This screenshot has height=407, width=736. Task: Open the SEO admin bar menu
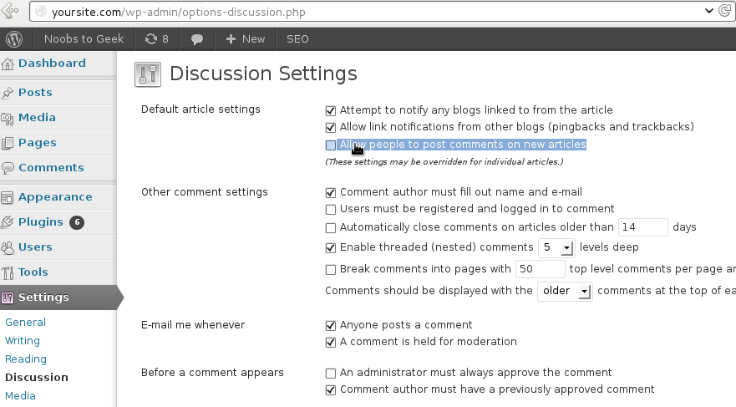click(297, 39)
